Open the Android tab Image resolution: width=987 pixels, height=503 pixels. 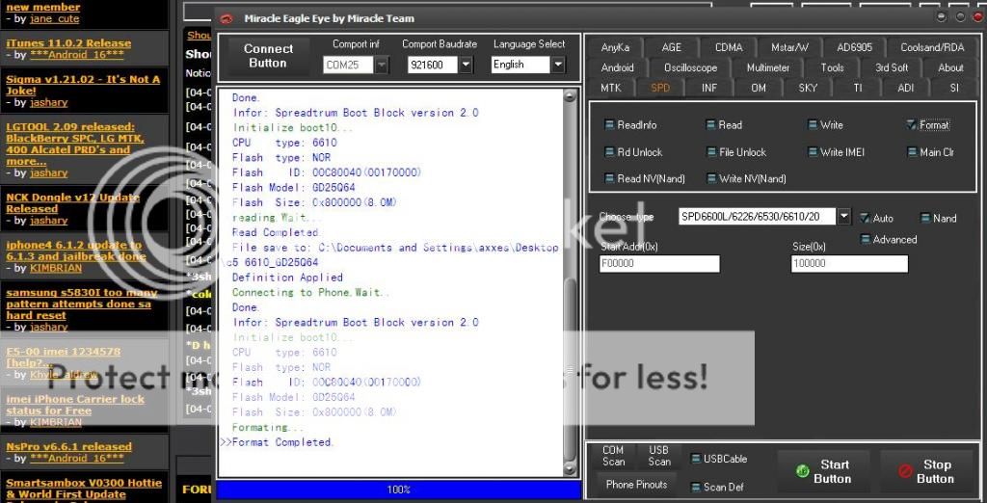click(x=618, y=67)
